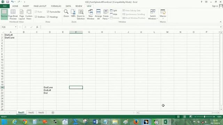Click the zoom slider handle
This screenshot has height=125, width=223.
205,117
